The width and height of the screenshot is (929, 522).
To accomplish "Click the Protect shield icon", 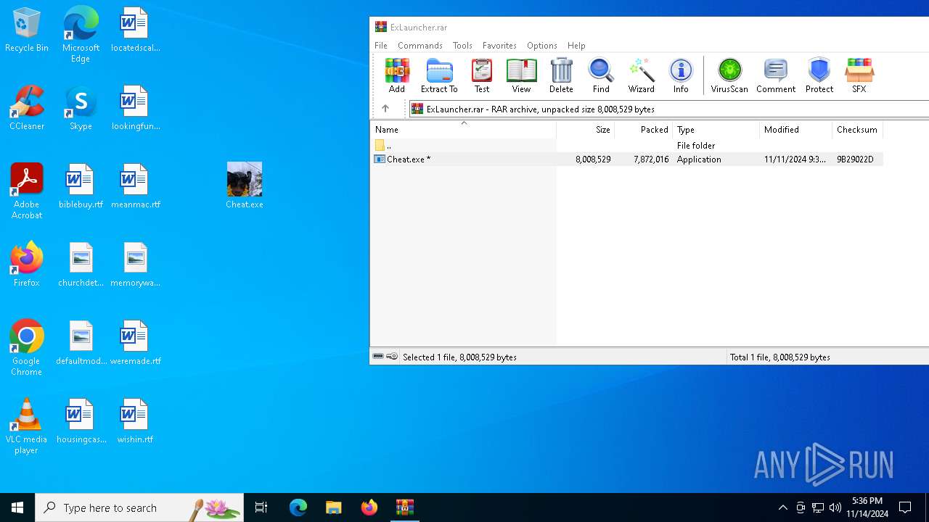I will point(819,75).
